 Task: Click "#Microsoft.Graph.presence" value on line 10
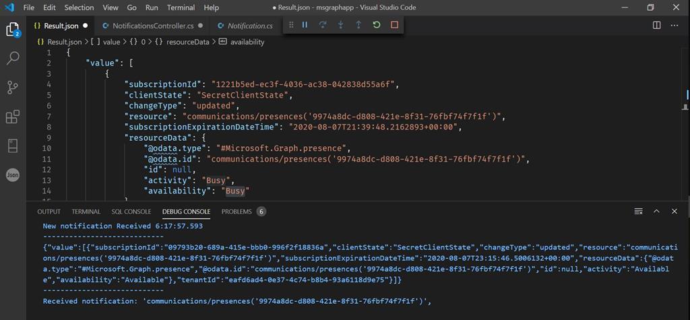click(x=283, y=148)
